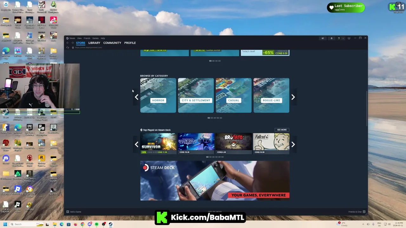Viewport: 406px width, 228px height.
Task: Open the Delta Force desktop icon
Action: tap(17, 175)
